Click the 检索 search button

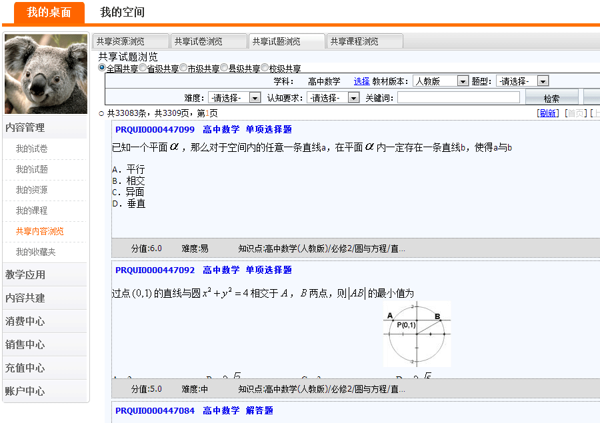pos(551,98)
